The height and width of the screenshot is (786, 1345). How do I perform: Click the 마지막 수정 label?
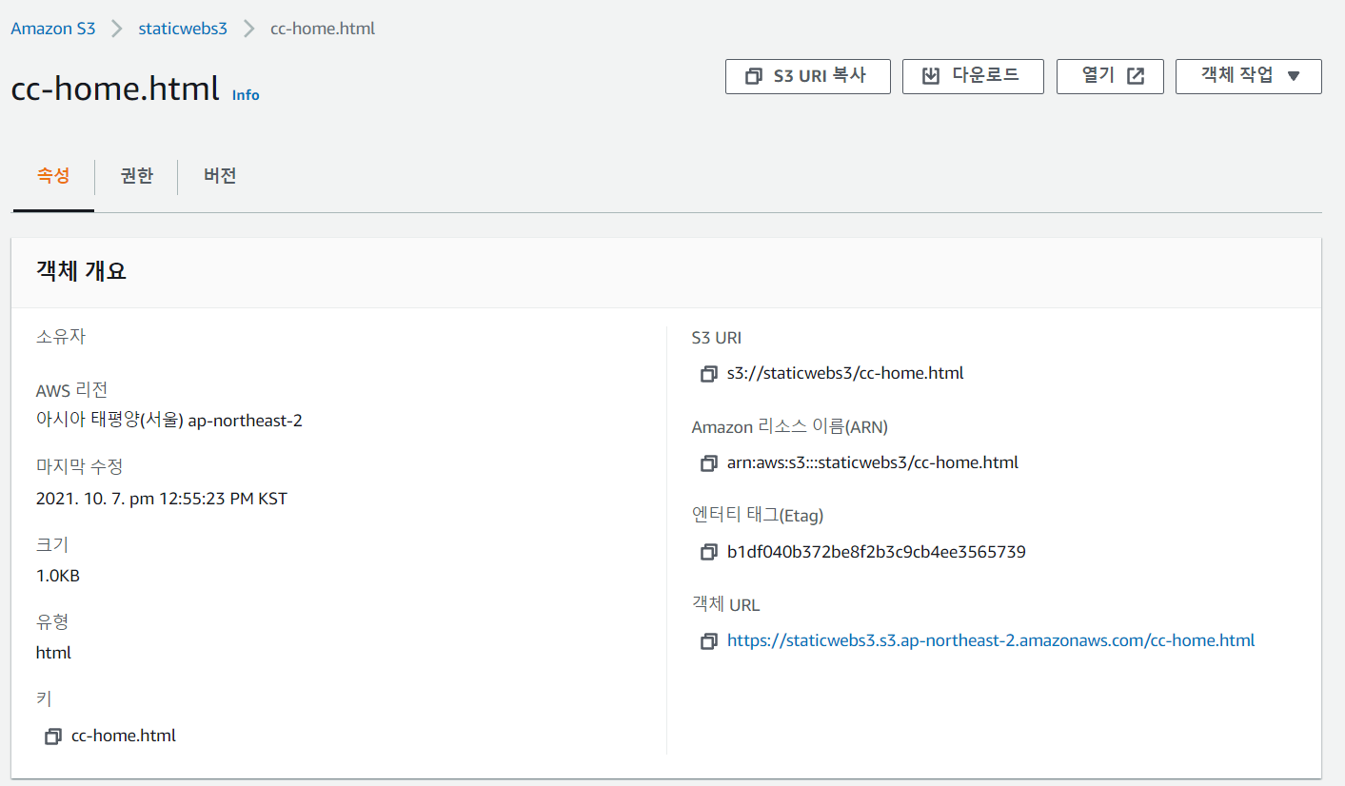tap(79, 466)
